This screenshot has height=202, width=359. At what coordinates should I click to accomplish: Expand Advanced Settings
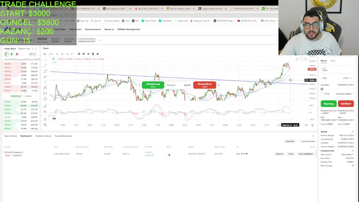(344, 94)
